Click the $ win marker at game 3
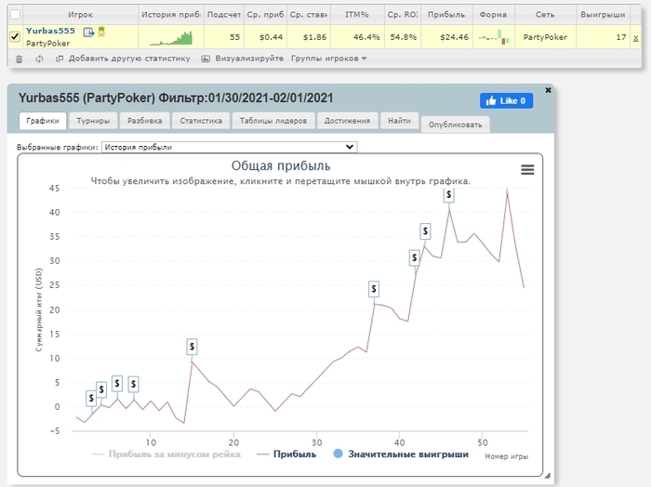Viewport: 651px width, 487px height. click(x=91, y=398)
